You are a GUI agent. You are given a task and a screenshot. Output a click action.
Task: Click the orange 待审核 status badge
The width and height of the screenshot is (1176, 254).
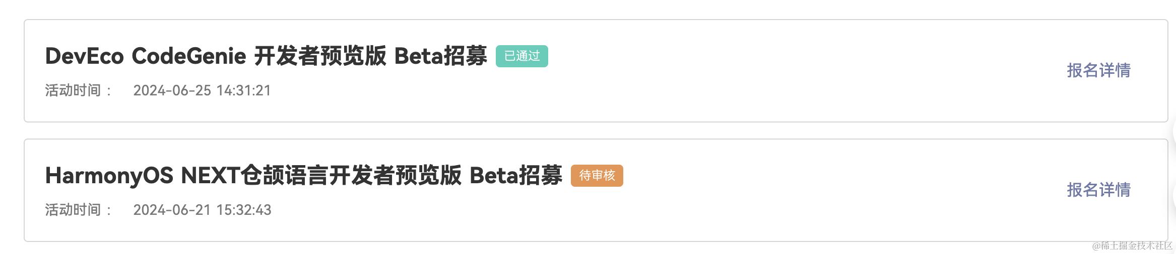pos(597,176)
